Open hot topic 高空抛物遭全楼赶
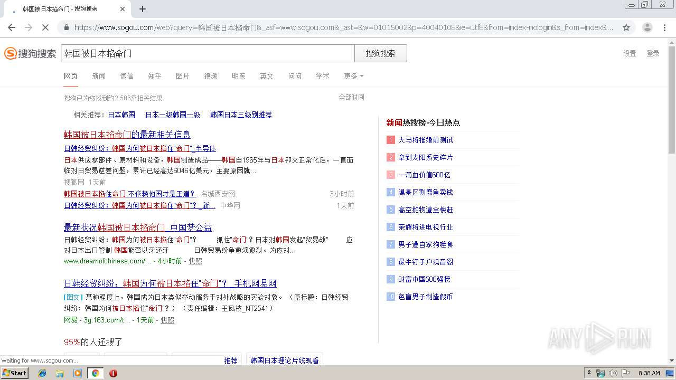Screen dimensions: 676x380 pyautogui.click(x=425, y=210)
